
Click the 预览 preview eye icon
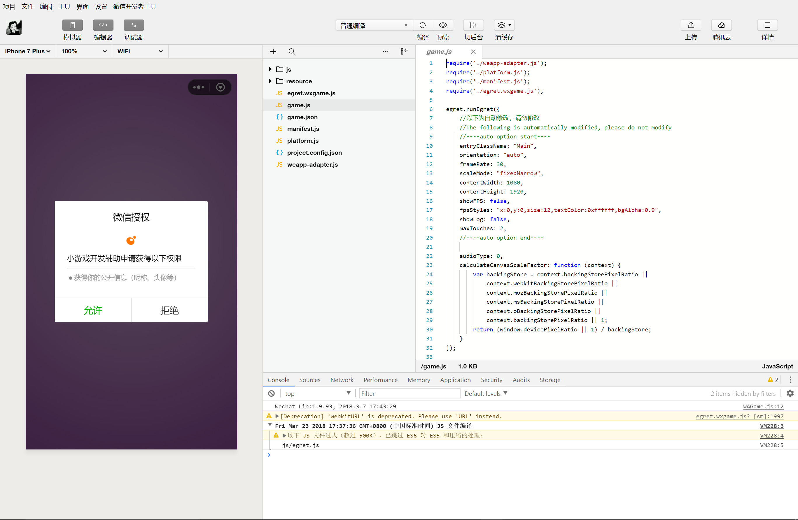pos(443,25)
